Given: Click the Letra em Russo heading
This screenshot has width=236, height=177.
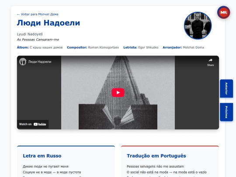Looking at the screenshot, I should 42,156.
